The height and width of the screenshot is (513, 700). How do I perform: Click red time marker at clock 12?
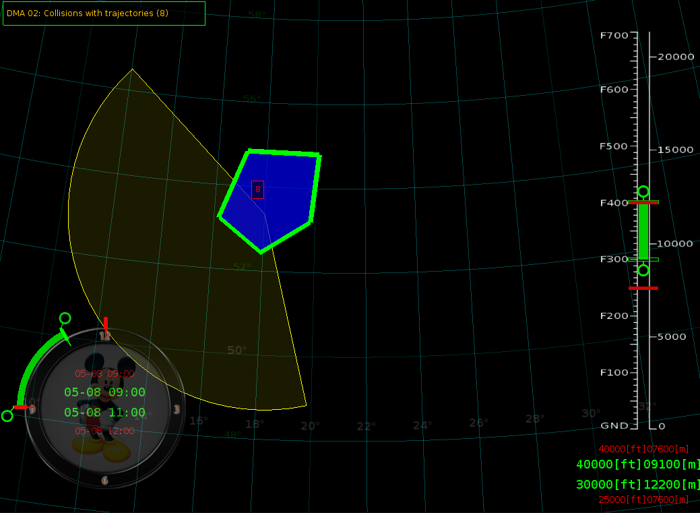pyautogui.click(x=106, y=324)
